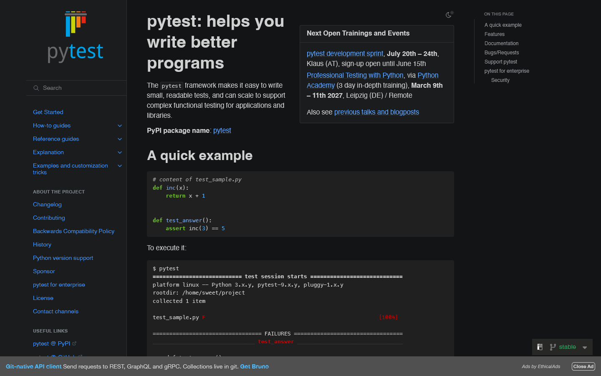The width and height of the screenshot is (601, 376).
Task: Open the PyPI package name pytest link
Action: coord(222,130)
